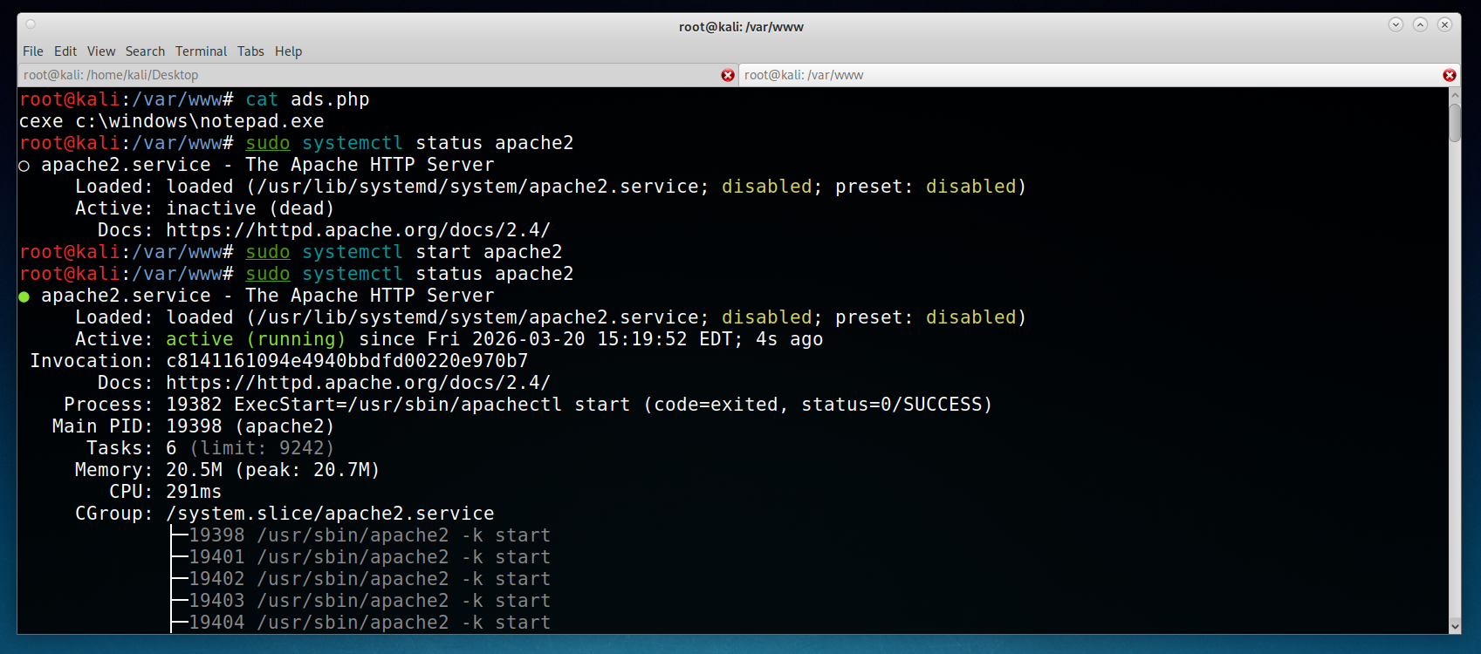The width and height of the screenshot is (1481, 654).
Task: Click the vertical scrollbar thumb
Action: [x=1455, y=122]
